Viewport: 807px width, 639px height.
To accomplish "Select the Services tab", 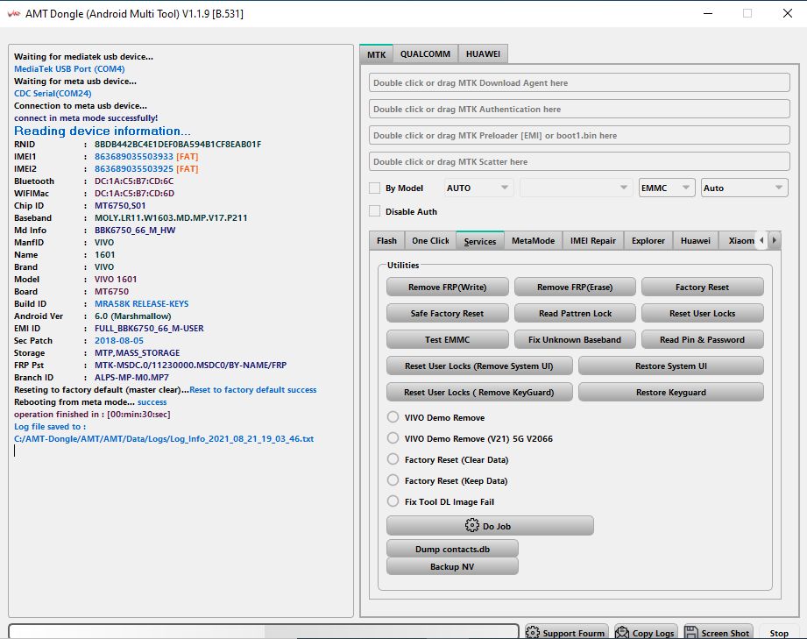I will [479, 241].
